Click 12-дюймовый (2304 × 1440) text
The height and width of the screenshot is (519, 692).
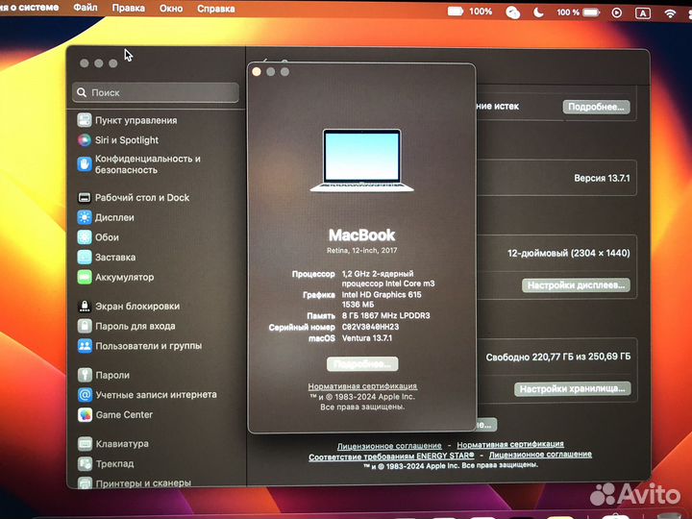[568, 254]
